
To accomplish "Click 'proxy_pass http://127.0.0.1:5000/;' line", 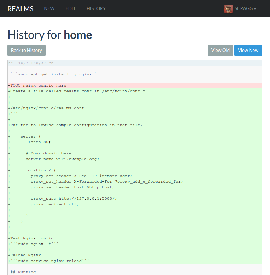I will pyautogui.click(x=135, y=199).
